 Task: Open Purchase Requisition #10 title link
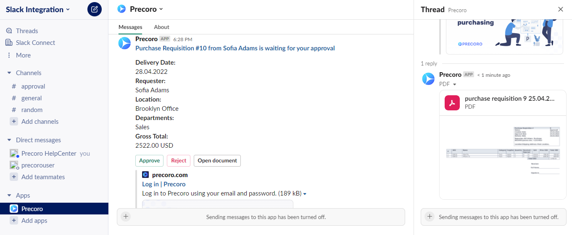[x=235, y=48]
